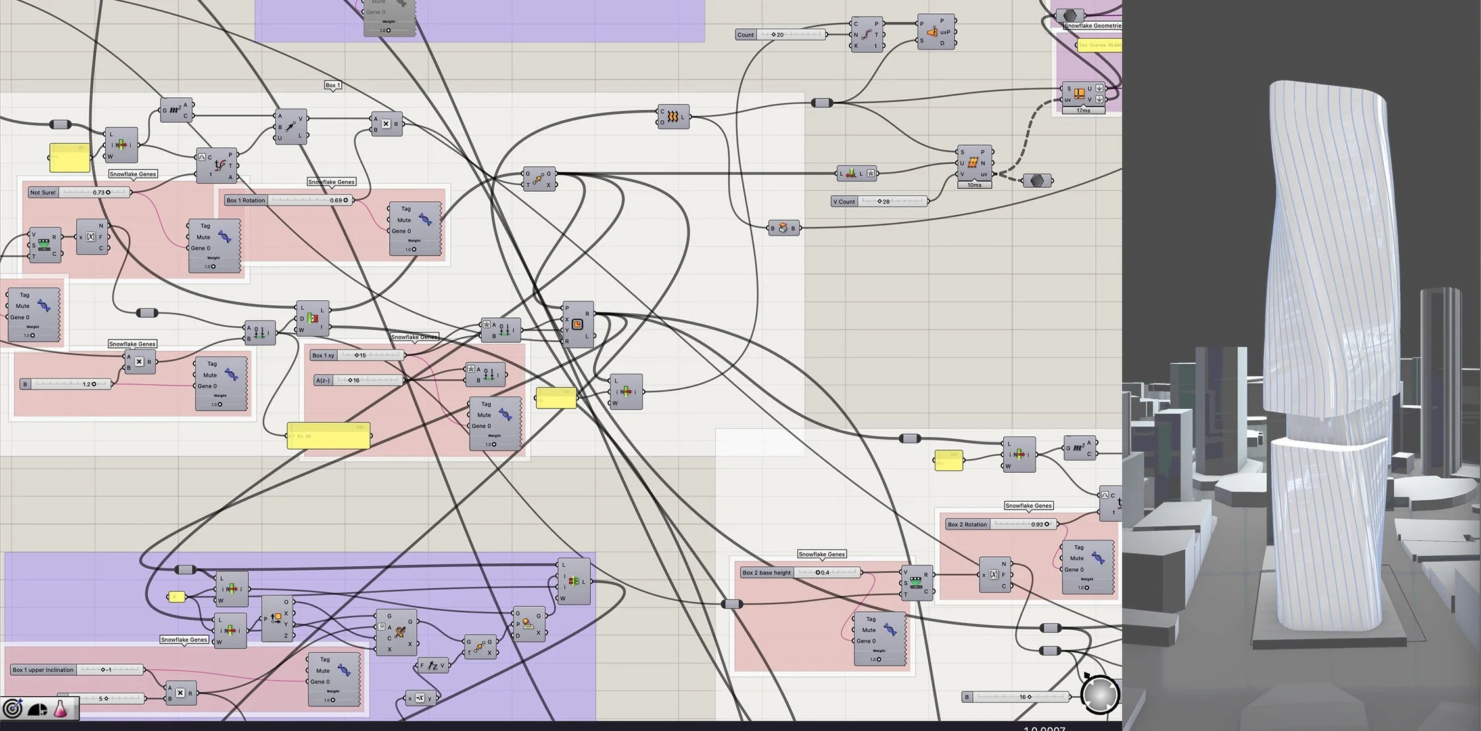Click the Mute input of Box 1 Rotation gene
The height and width of the screenshot is (731, 1481).
[404, 220]
